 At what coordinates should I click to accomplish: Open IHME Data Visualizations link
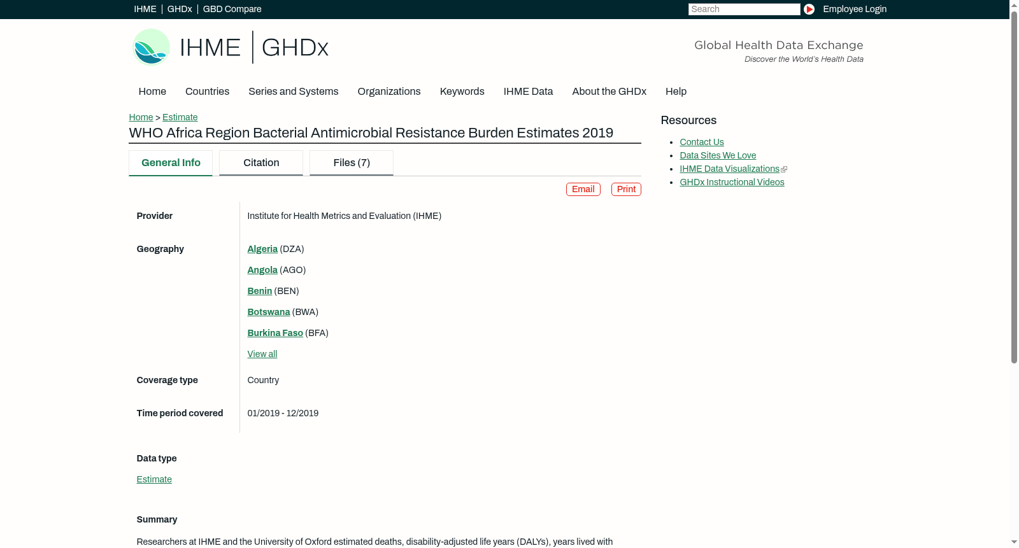click(729, 169)
